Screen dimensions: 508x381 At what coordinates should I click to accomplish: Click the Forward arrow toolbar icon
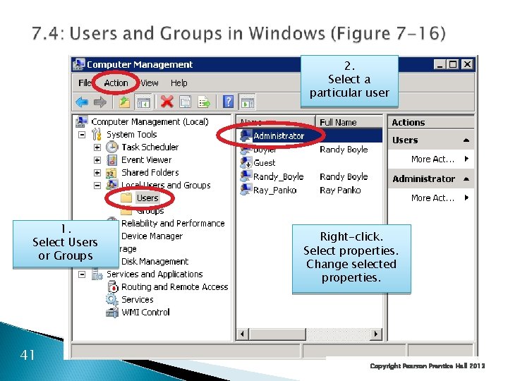pyautogui.click(x=99, y=102)
